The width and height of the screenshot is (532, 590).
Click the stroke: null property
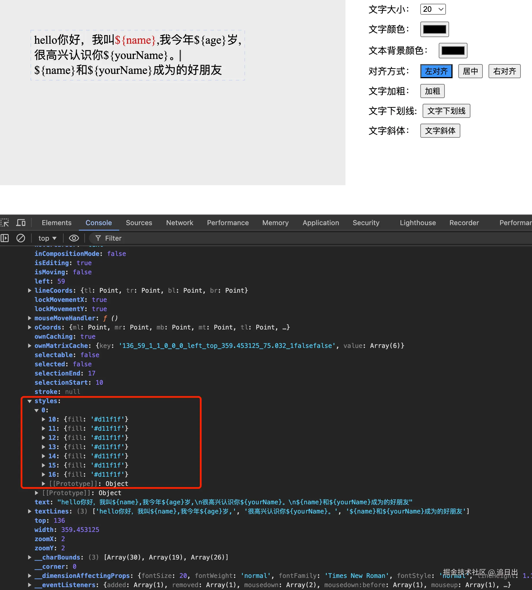57,392
